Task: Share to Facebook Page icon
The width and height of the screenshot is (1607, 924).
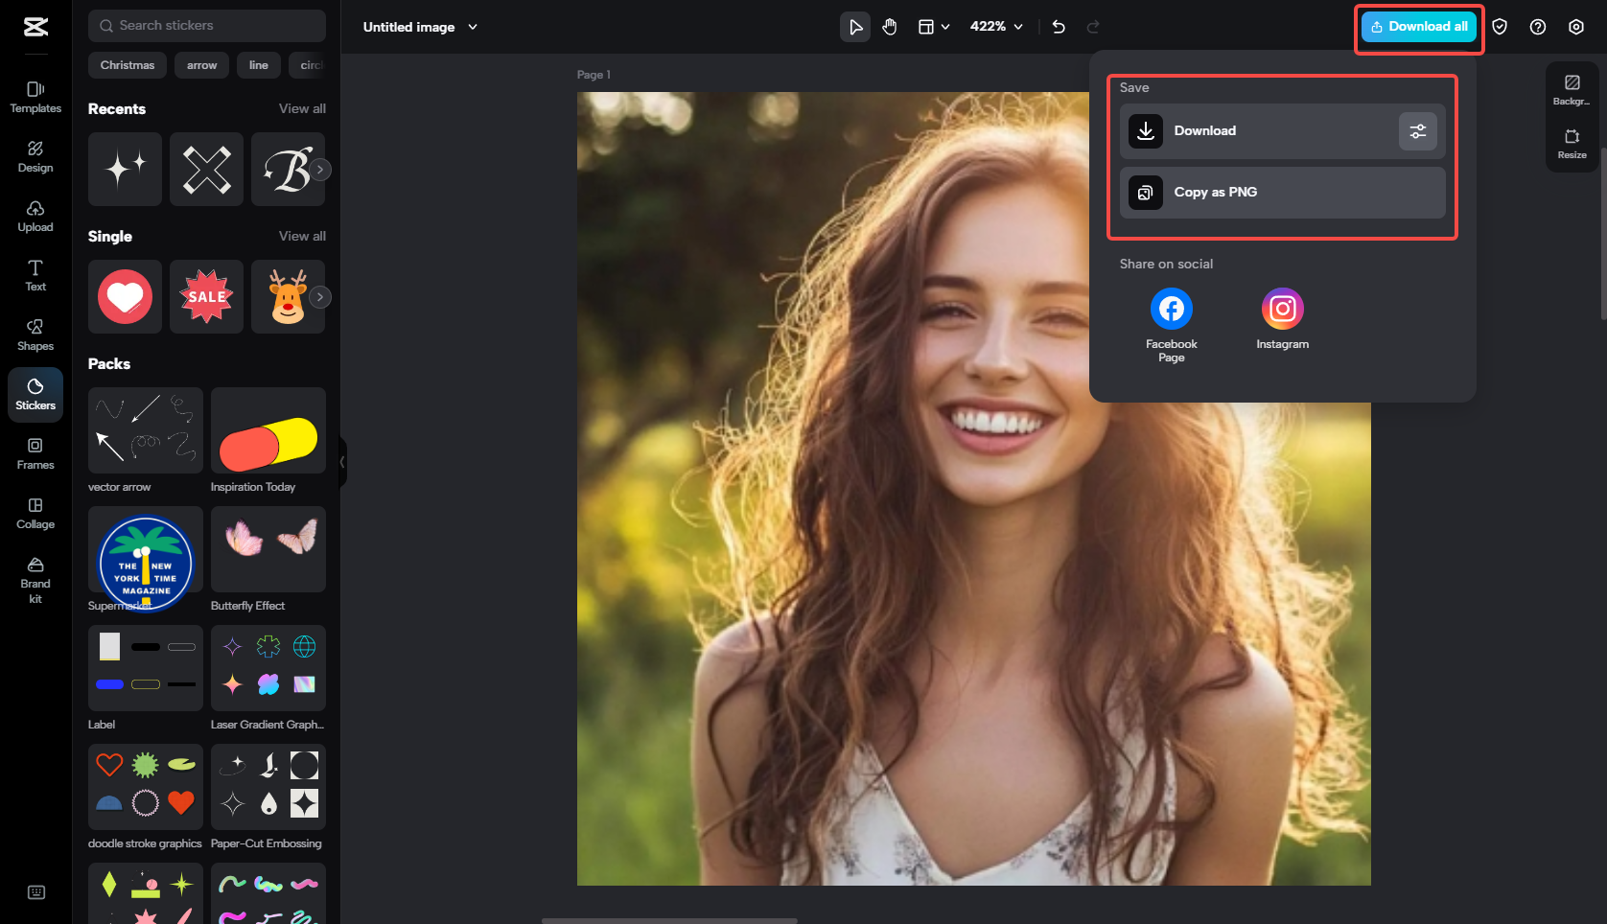Action: click(1171, 310)
